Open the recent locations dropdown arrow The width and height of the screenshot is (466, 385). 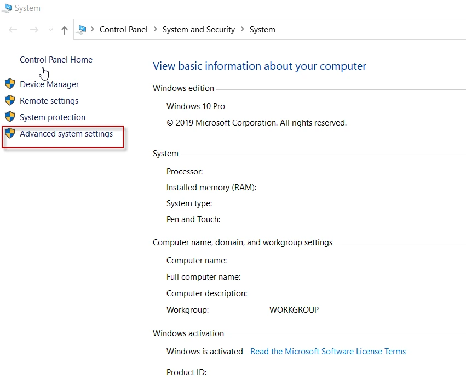point(50,30)
